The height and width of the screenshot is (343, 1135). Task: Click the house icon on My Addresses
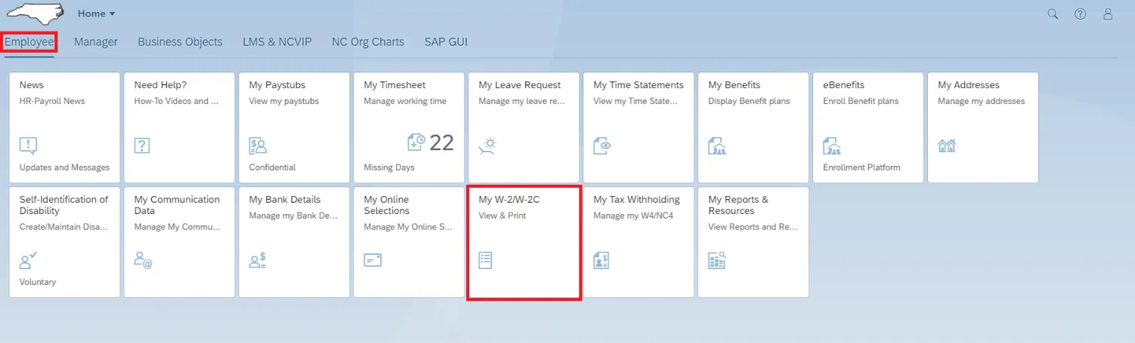[947, 145]
